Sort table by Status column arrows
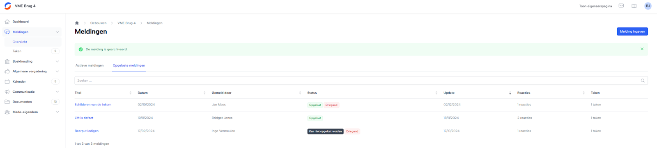 [x=436, y=93]
